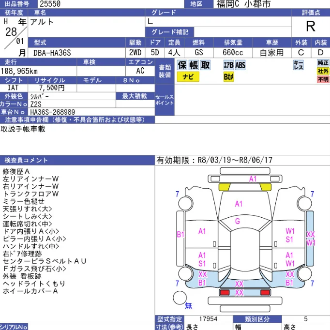Click the comment トランクフロアW

(31, 194)
